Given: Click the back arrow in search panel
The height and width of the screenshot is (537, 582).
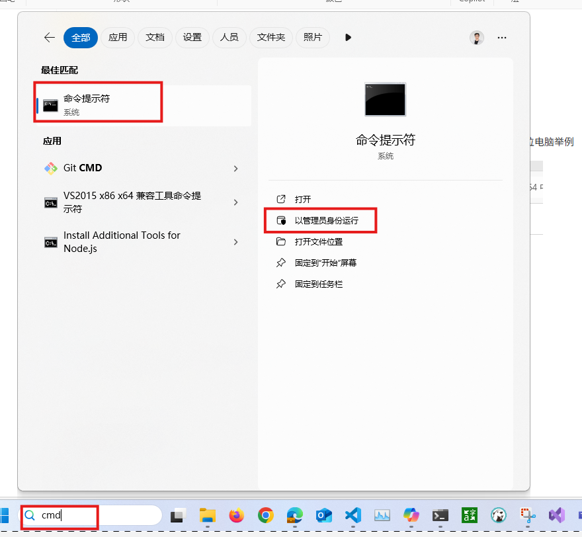Looking at the screenshot, I should tap(49, 38).
